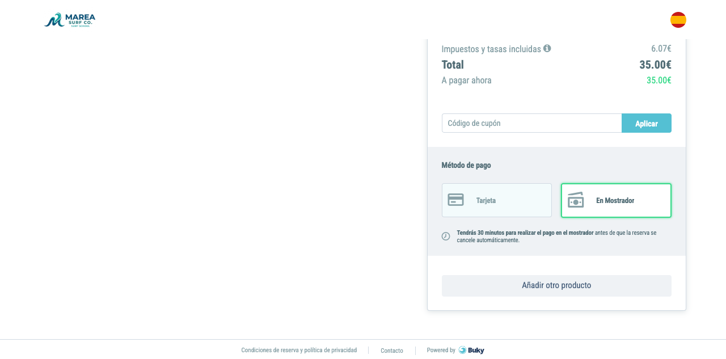The height and width of the screenshot is (359, 726).
Task: Click the cash icon in En Mostrador
Action: [x=576, y=200]
